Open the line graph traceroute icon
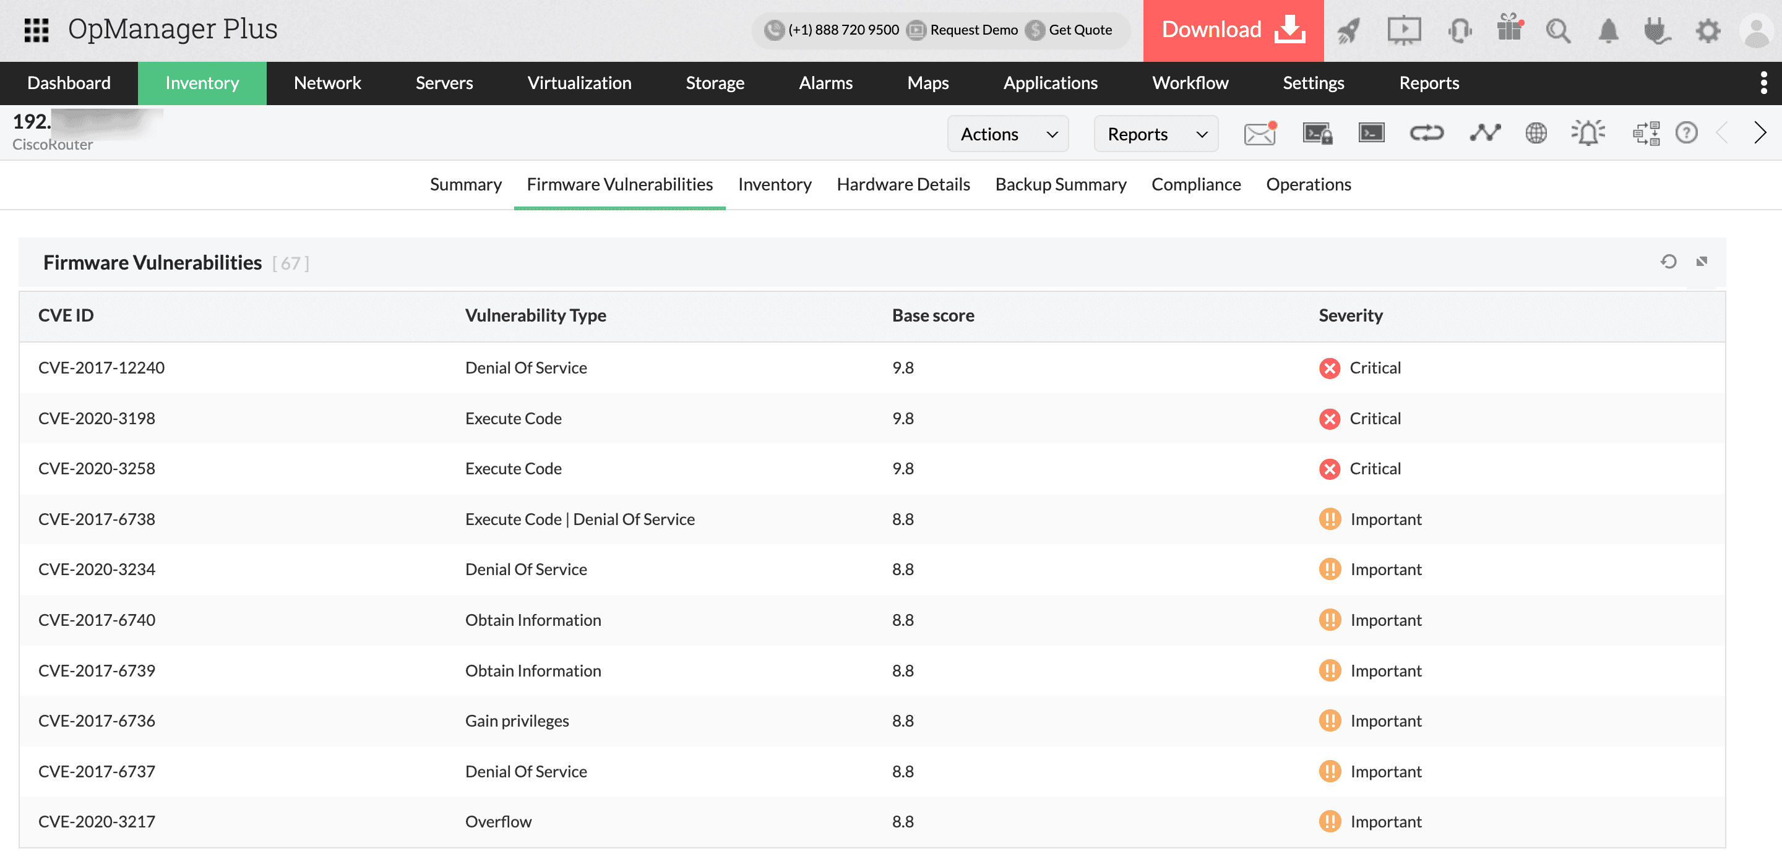The height and width of the screenshot is (867, 1782). 1484,133
